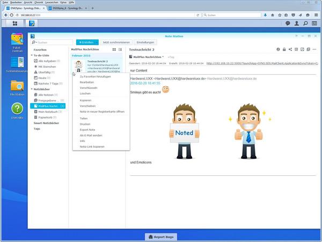Reload page with the address bar reload icon
Screen dimensions: 322x242
click(197, 15)
